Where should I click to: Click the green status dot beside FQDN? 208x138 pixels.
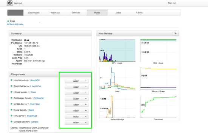(x=8, y=21)
